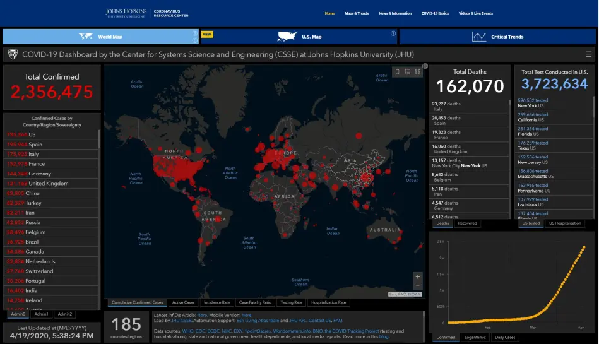Switch chart to Daily Cases

505,338
